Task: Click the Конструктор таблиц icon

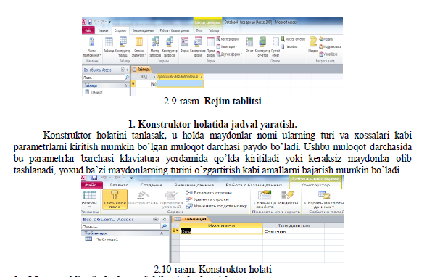Action: 123,42
